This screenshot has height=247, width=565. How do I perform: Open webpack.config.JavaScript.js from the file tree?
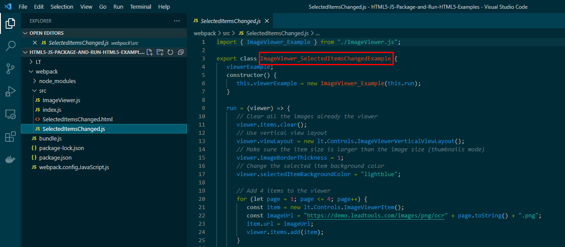(x=104, y=167)
